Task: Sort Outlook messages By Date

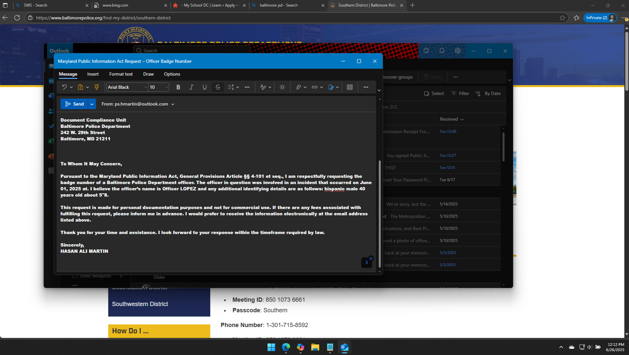Action: 488,94
